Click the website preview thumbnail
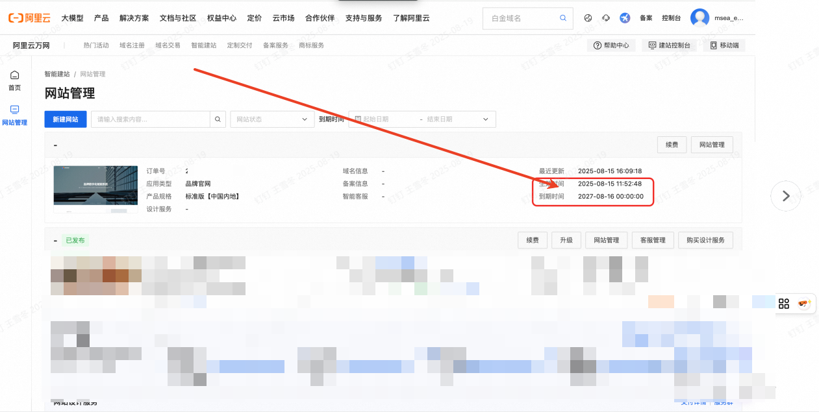The width and height of the screenshot is (819, 412). click(95, 189)
